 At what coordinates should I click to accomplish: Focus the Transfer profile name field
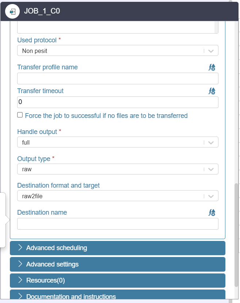118,78
